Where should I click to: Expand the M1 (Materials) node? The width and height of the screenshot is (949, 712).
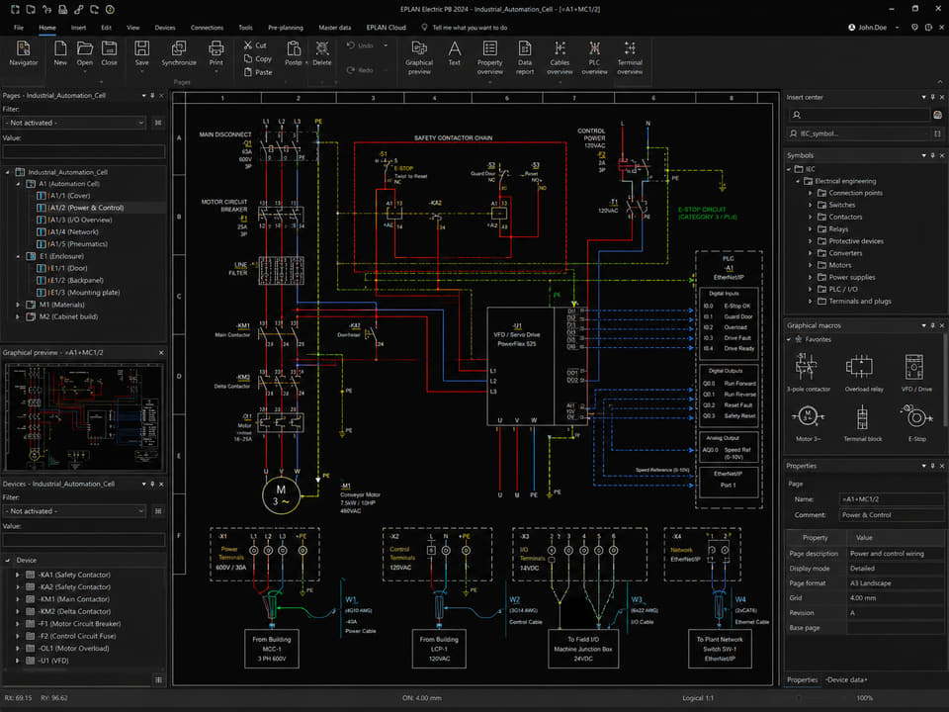[x=18, y=305]
